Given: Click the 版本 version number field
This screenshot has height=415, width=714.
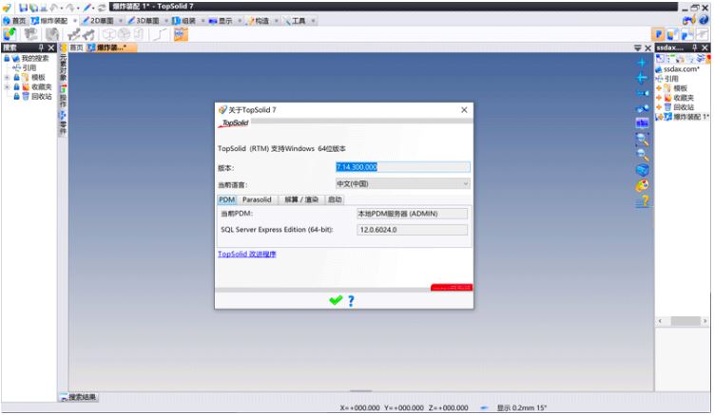Looking at the screenshot, I should point(402,167).
